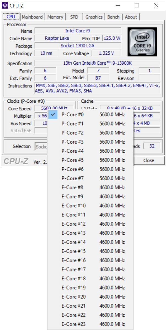
Task: Click the CPU-Z app icon in title bar
Action: [x=5, y=5]
